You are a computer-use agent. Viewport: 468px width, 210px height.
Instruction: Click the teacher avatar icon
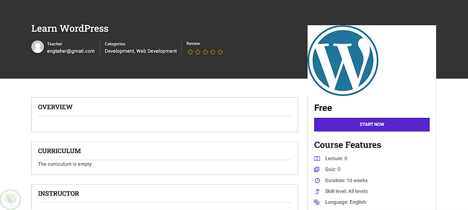click(37, 47)
